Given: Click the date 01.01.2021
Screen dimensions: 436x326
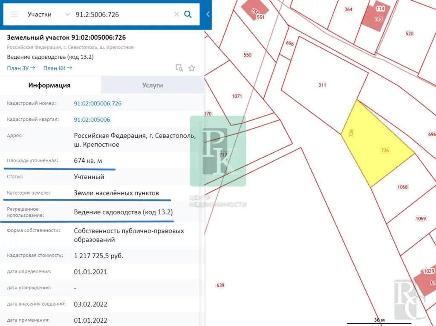Looking at the screenshot, I should coord(90,272).
